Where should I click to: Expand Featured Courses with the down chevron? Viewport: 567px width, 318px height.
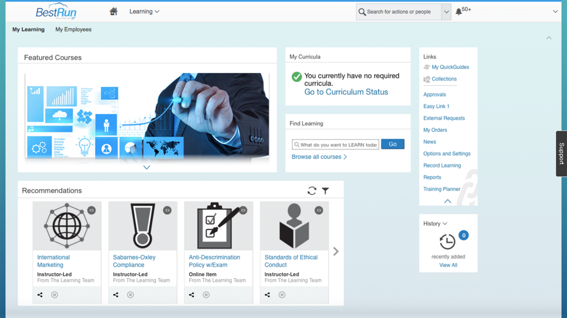tap(147, 167)
